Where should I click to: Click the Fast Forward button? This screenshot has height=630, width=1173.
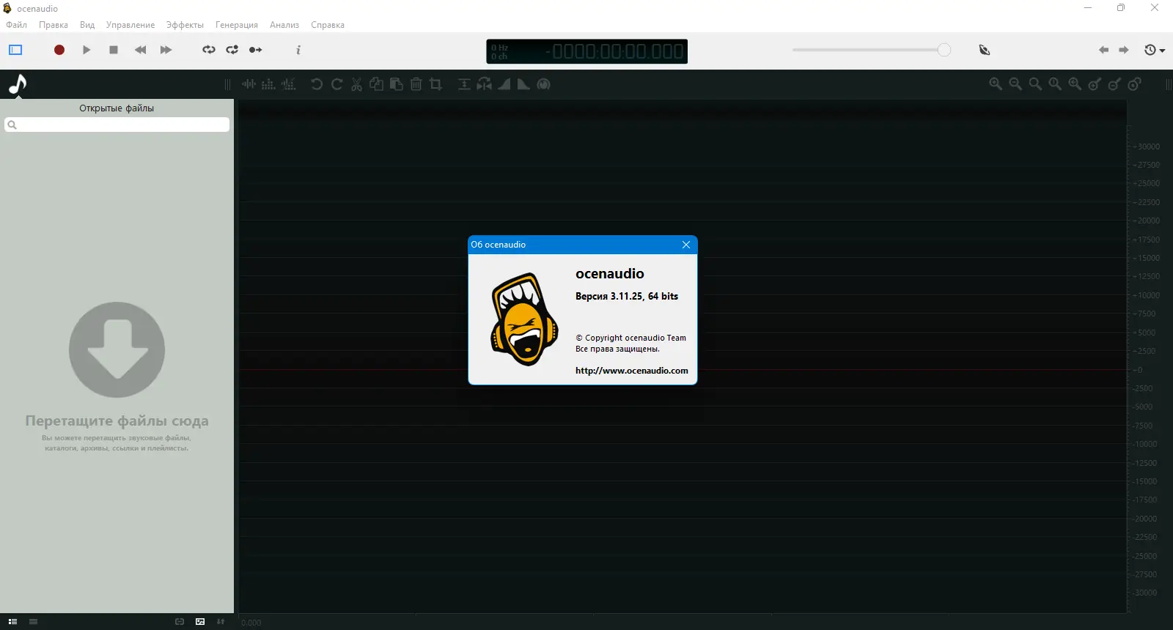(x=166, y=50)
